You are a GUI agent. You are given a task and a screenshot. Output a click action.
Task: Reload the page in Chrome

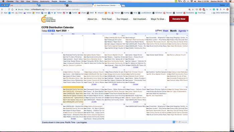point(9,9)
